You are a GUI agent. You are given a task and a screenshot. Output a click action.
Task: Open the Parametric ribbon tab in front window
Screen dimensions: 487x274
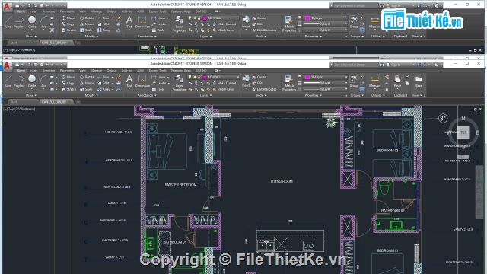pyautogui.click(x=67, y=71)
